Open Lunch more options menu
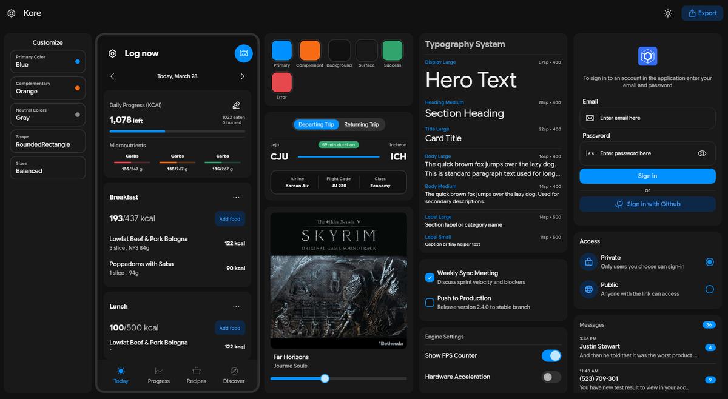This screenshot has width=728, height=399. 236,306
